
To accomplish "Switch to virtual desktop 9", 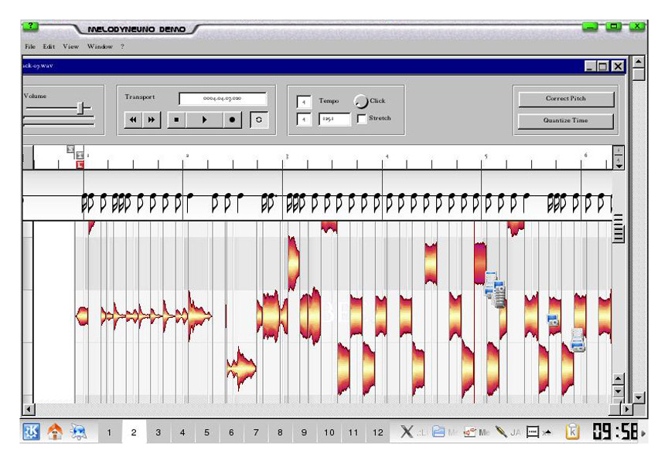I will pyautogui.click(x=304, y=432).
